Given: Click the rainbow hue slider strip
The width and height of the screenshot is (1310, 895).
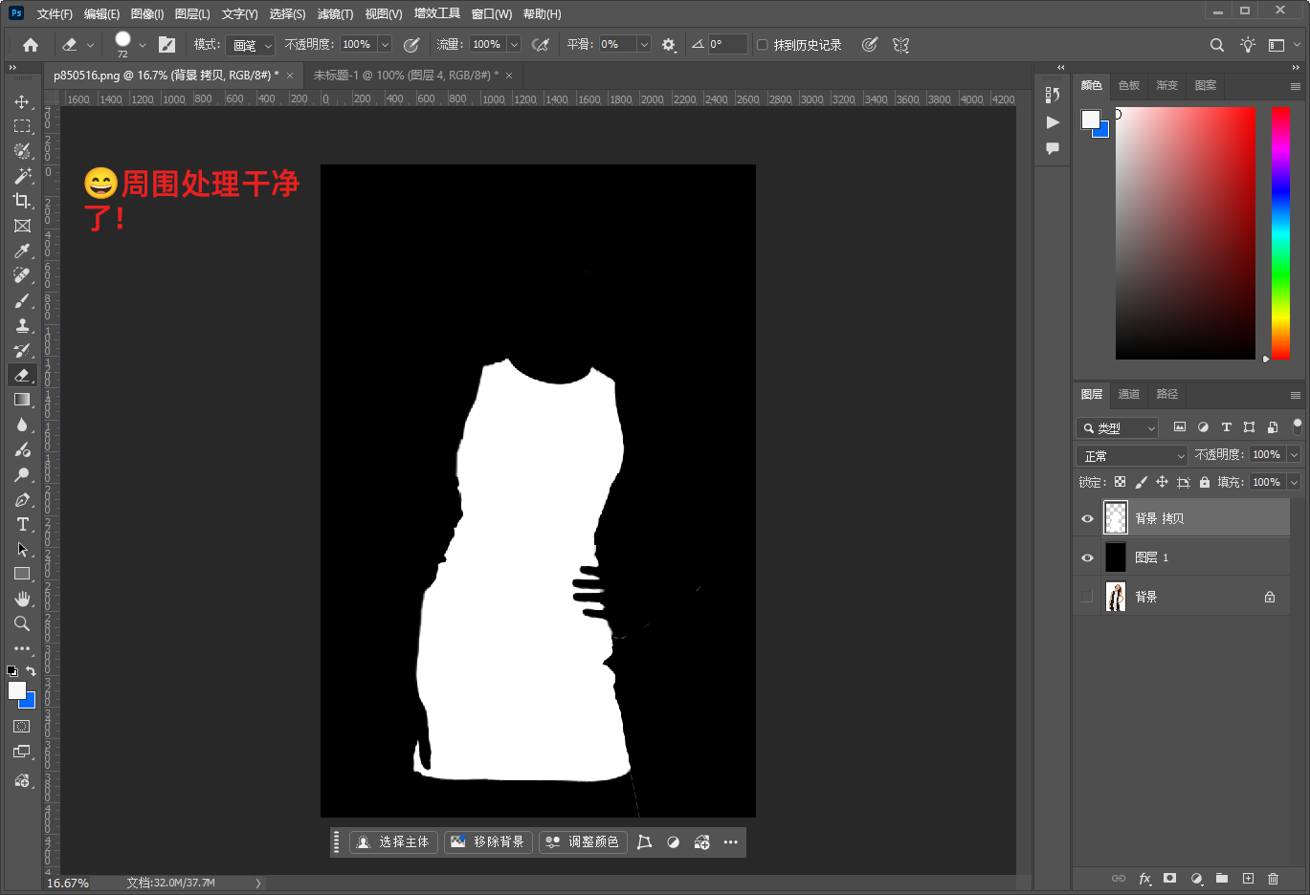Looking at the screenshot, I should [x=1280, y=232].
